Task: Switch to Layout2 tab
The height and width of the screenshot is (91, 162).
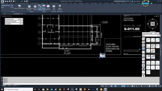Action: (15, 86)
